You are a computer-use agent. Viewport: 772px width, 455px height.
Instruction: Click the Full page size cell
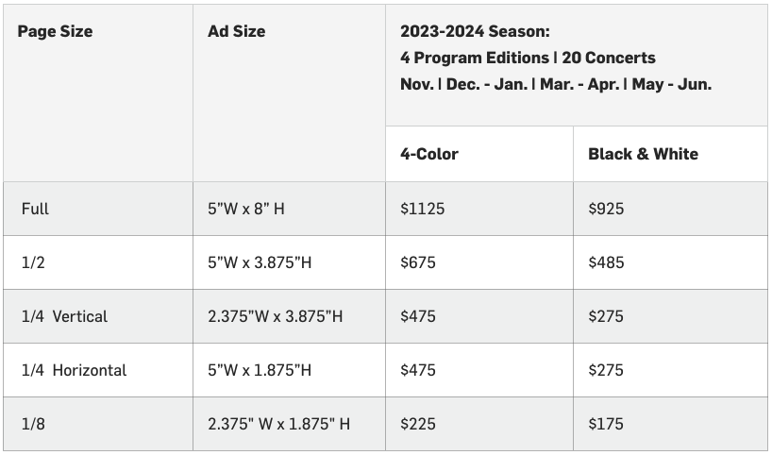35,209
